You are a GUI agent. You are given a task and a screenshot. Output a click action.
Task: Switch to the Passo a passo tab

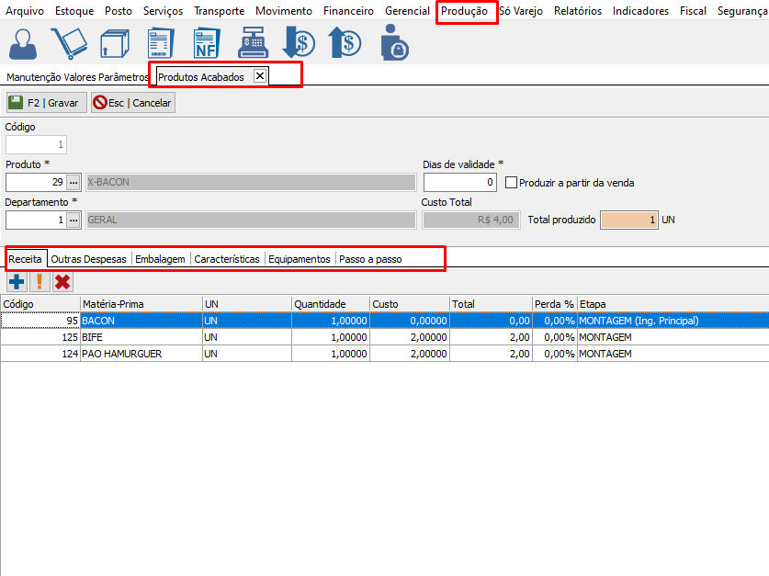click(x=370, y=259)
